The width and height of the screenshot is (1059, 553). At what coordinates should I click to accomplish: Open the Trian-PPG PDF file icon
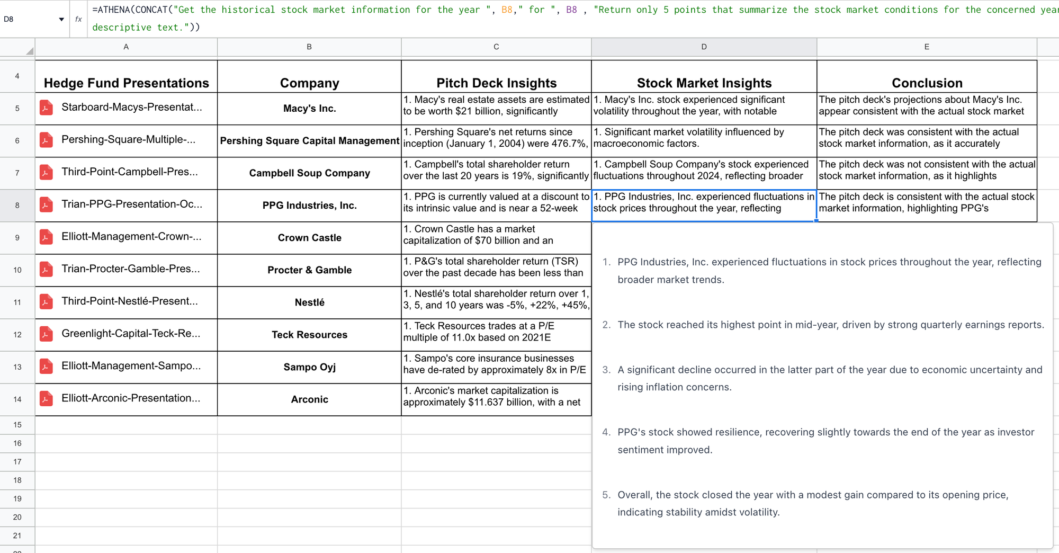(x=47, y=204)
